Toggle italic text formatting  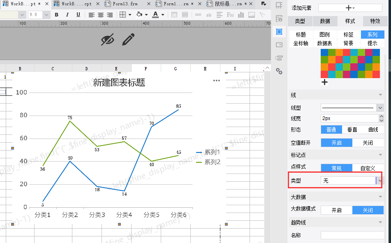tap(67, 15)
